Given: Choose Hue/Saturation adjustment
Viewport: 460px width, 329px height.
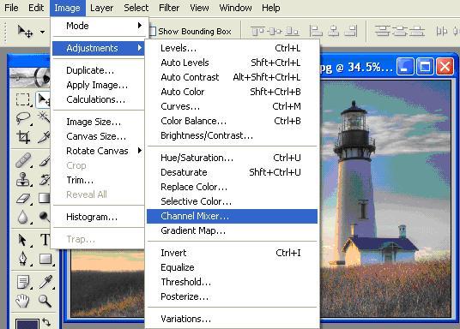Looking at the screenshot, I should click(x=232, y=158).
